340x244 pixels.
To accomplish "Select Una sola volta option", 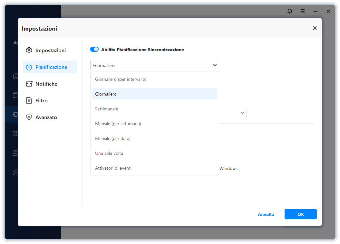I will click(109, 153).
